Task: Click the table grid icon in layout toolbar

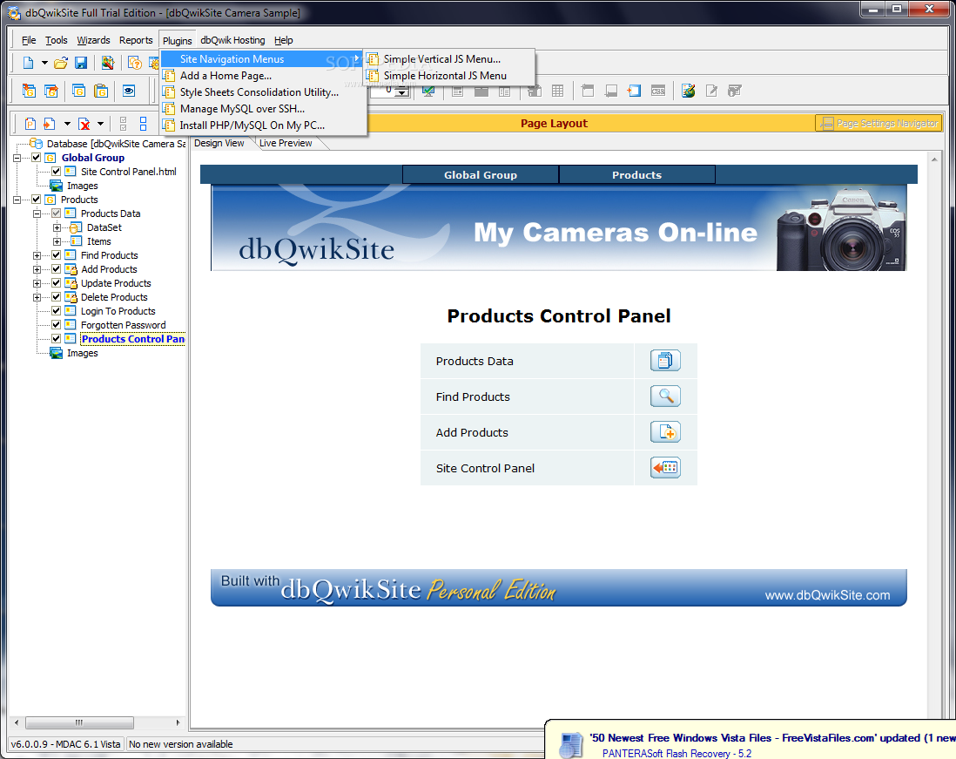Action: coord(557,91)
